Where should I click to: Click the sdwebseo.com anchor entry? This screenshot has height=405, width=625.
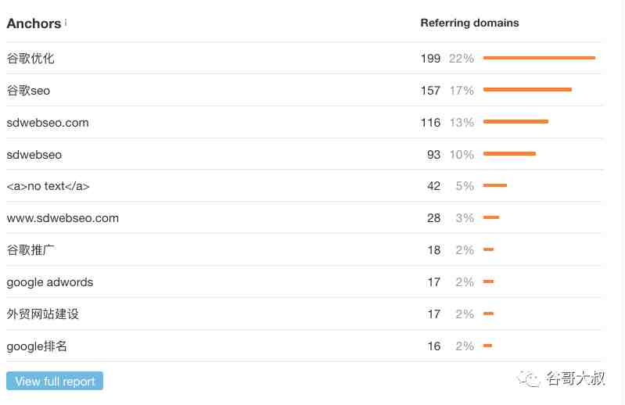[48, 123]
